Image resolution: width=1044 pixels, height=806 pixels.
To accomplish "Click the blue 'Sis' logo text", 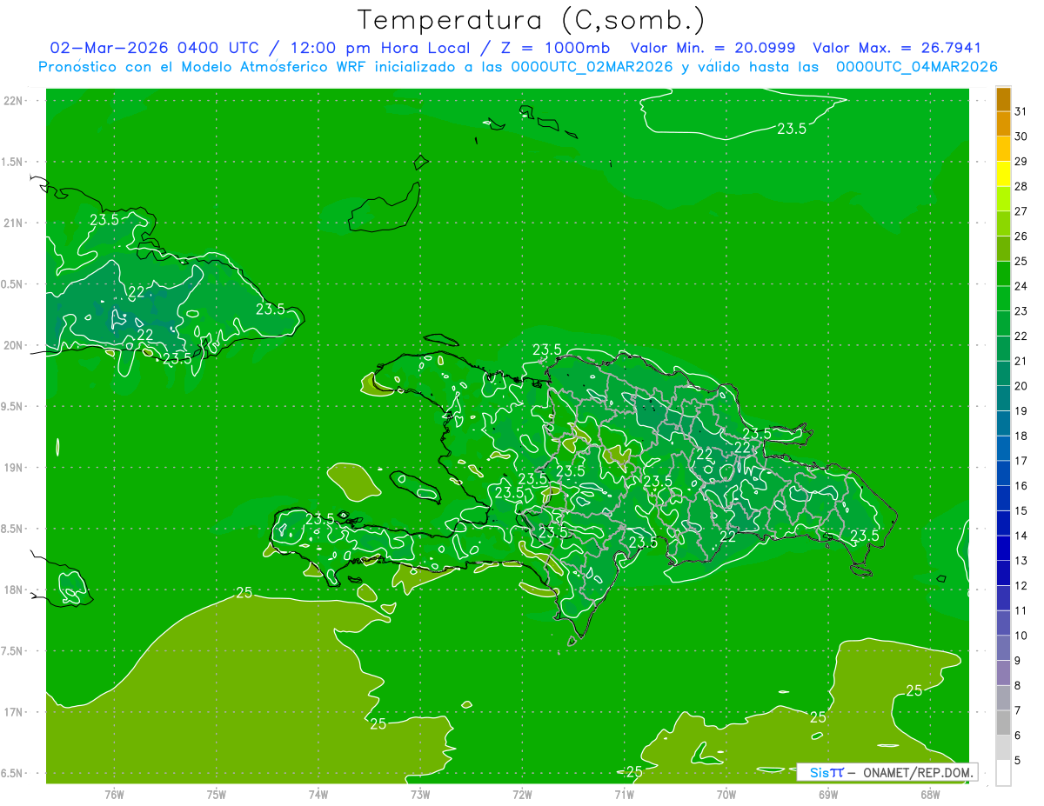I will (819, 772).
